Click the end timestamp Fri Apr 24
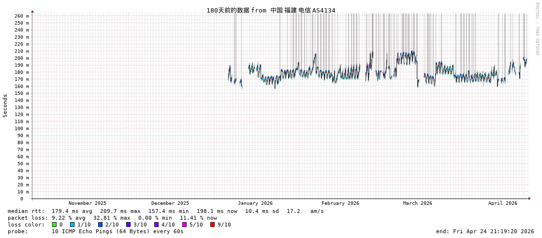This screenshot has height=238, width=542. (x=485, y=231)
